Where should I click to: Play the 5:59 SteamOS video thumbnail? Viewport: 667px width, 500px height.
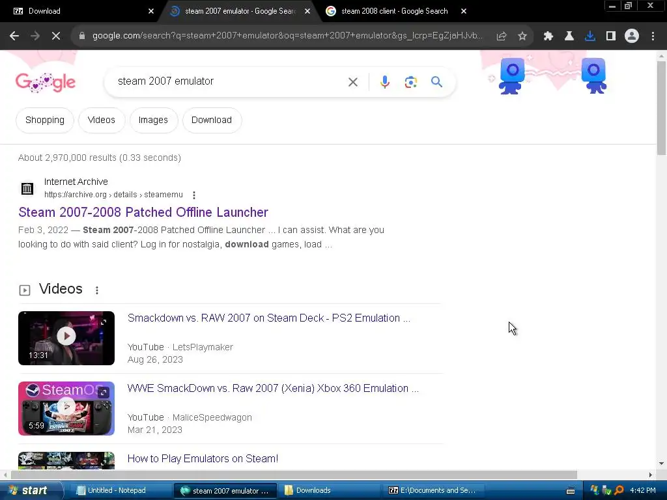66,408
